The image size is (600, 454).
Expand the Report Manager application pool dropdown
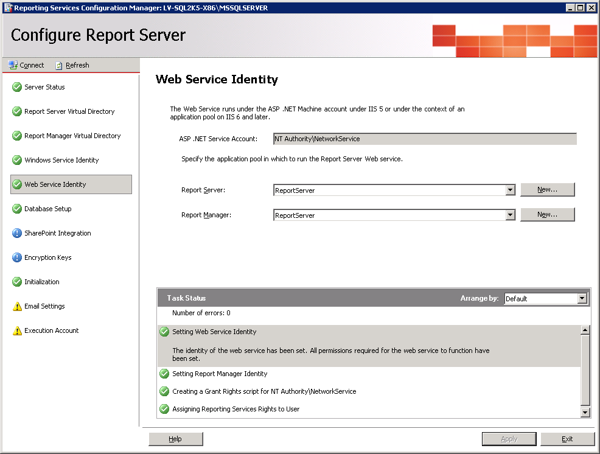(510, 215)
